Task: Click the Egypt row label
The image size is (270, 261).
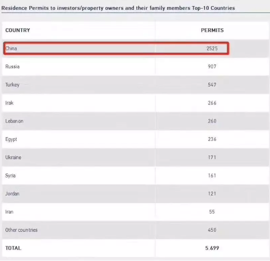Action: point(11,139)
